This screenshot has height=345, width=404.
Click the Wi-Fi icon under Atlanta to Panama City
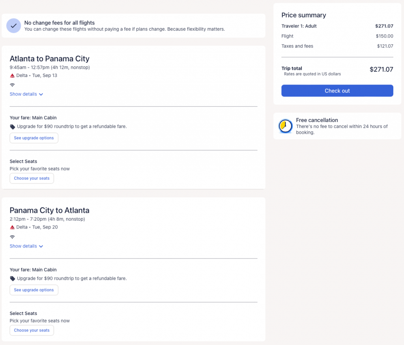pyautogui.click(x=12, y=85)
